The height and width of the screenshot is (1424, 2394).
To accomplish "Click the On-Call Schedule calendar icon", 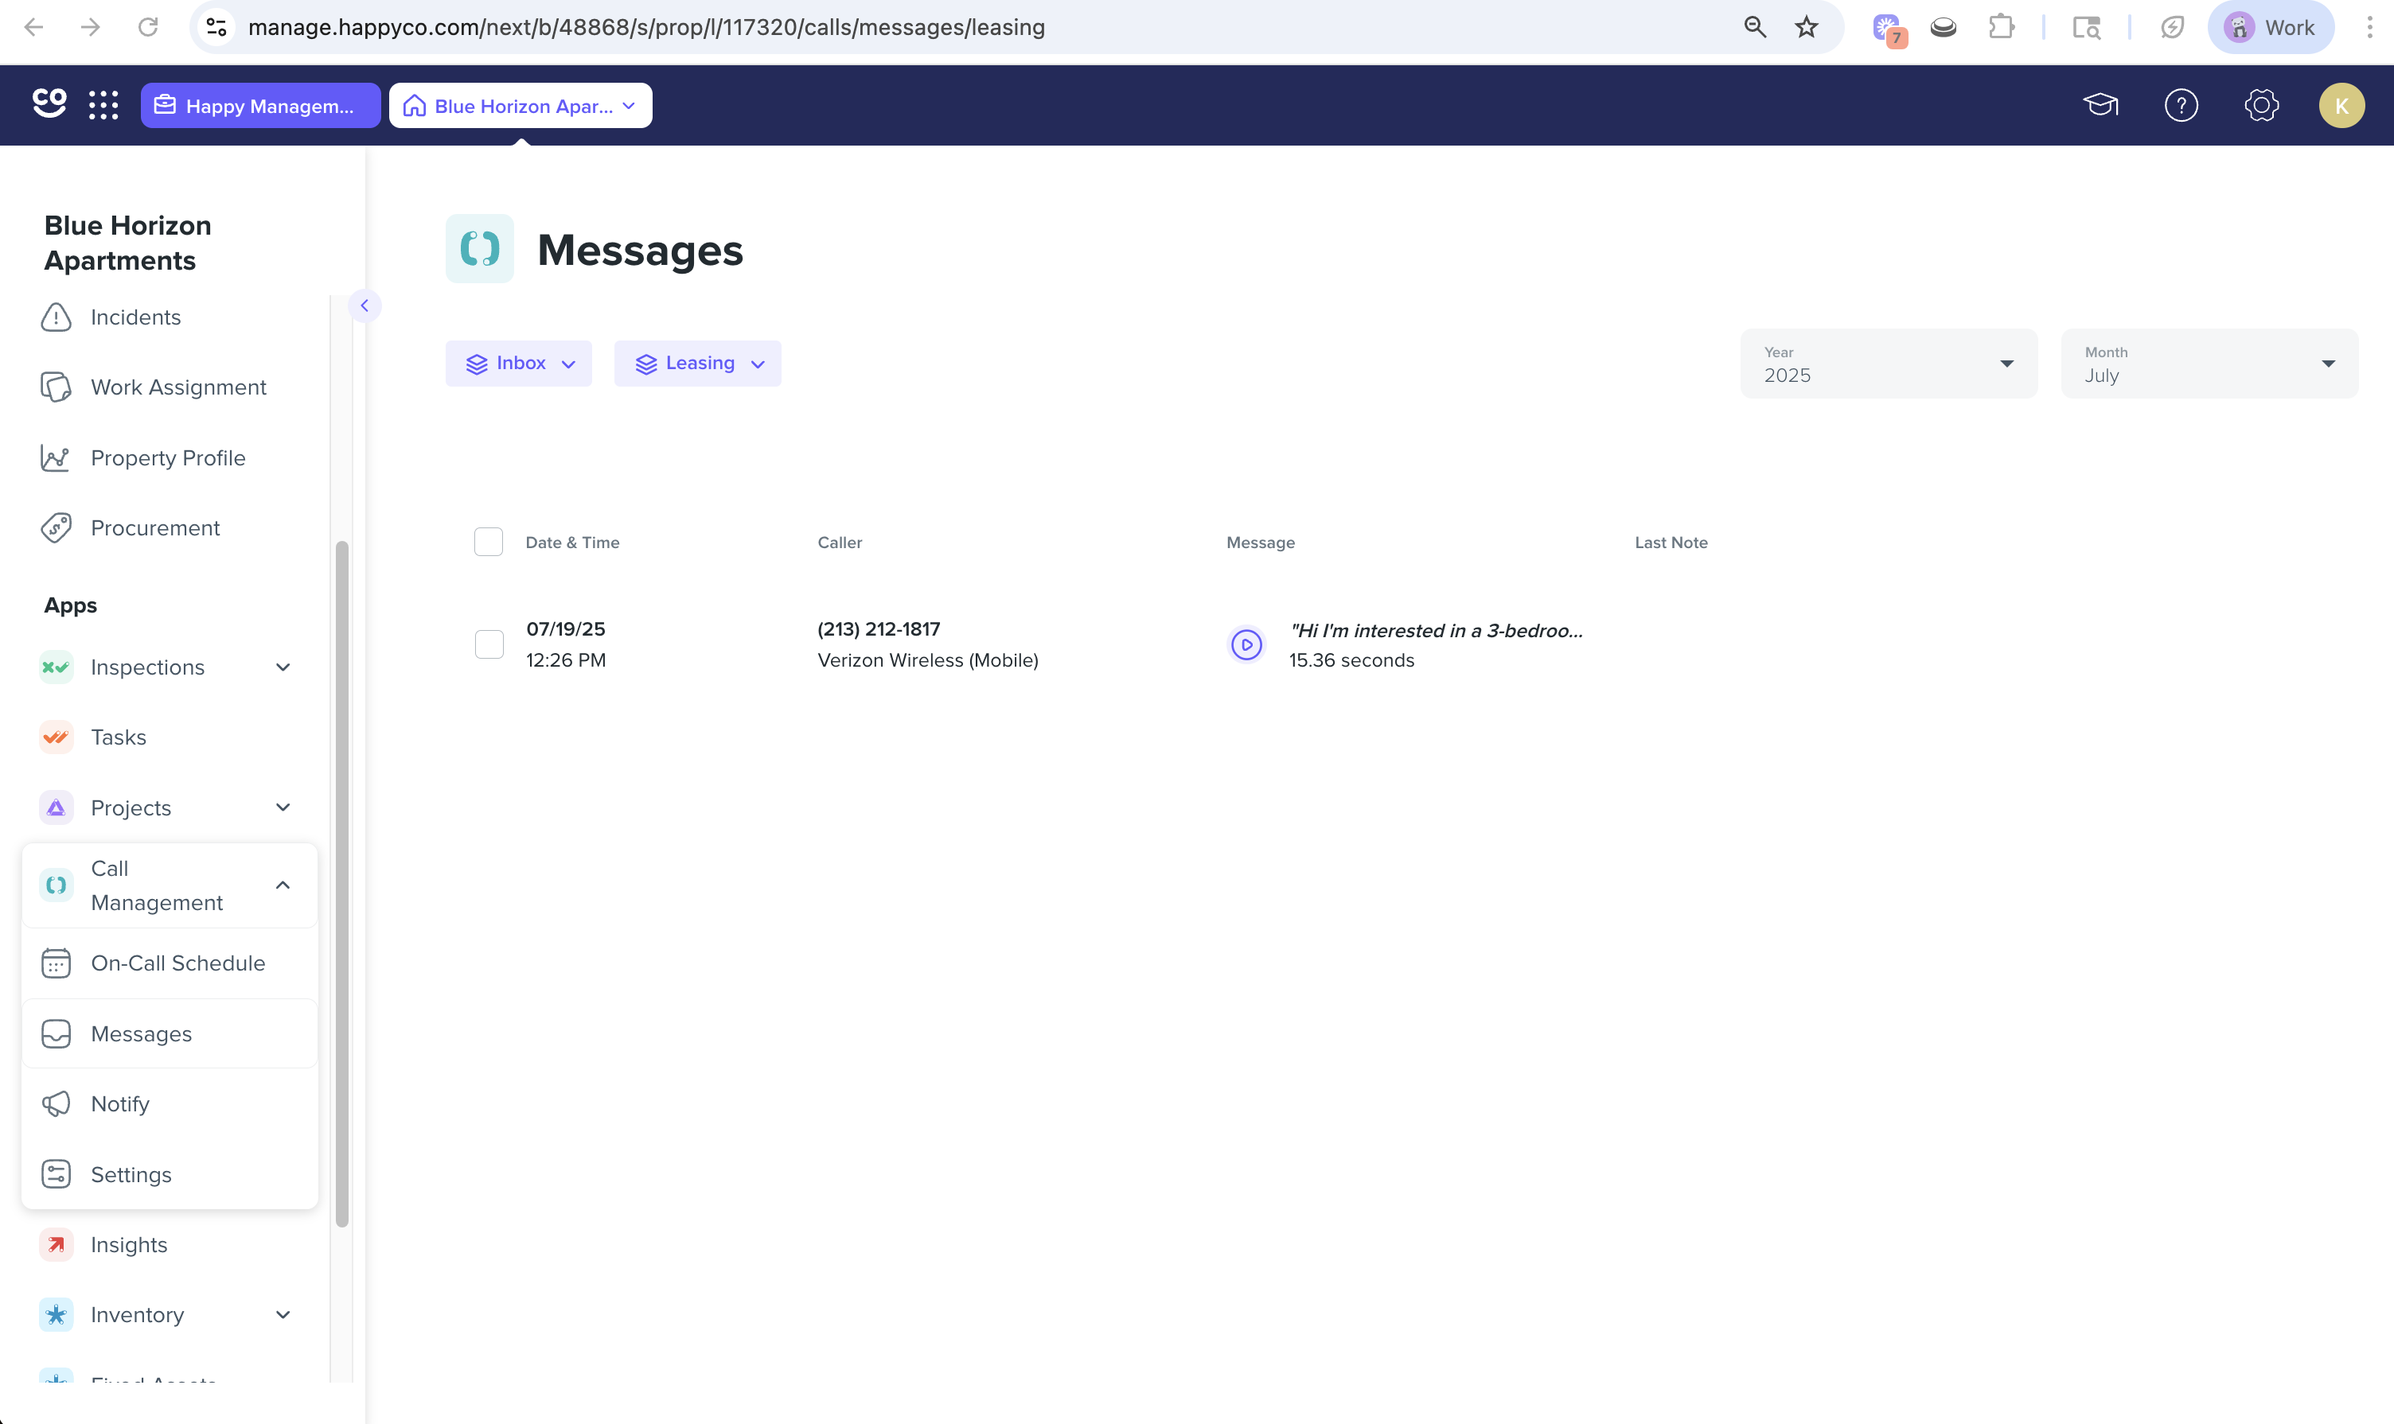I will coord(56,963).
